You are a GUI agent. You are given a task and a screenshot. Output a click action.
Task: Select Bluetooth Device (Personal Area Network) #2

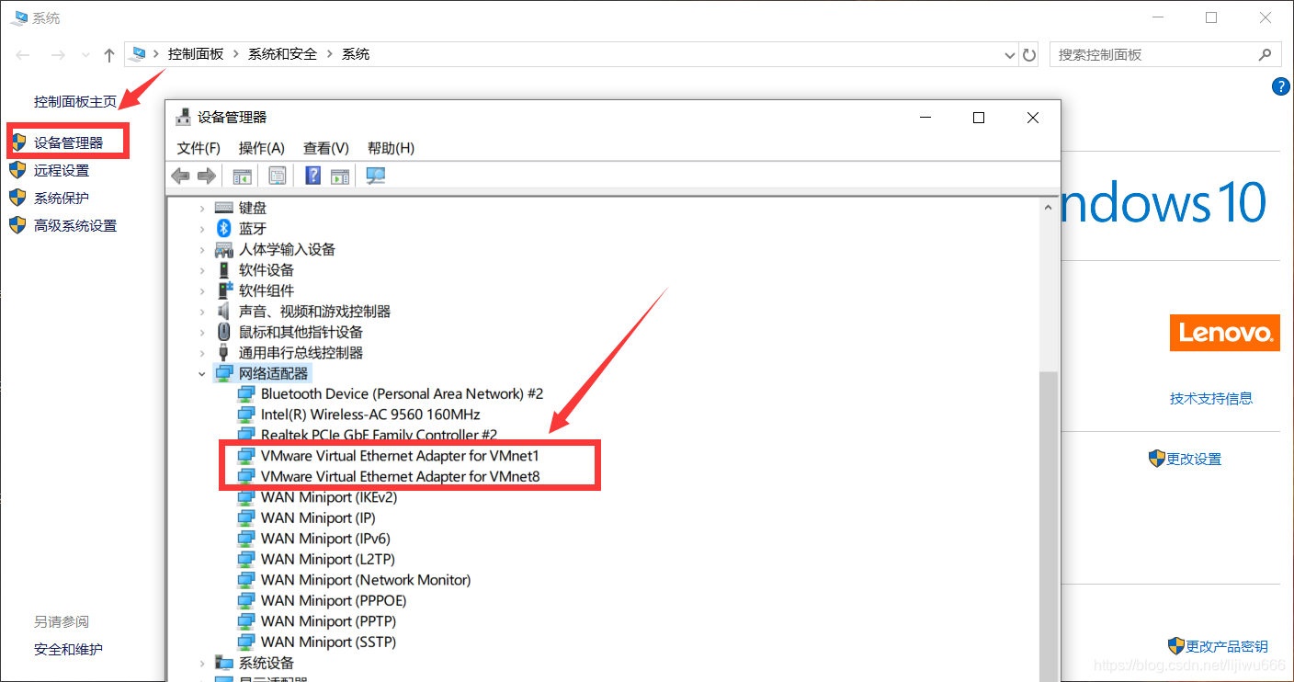pos(402,393)
